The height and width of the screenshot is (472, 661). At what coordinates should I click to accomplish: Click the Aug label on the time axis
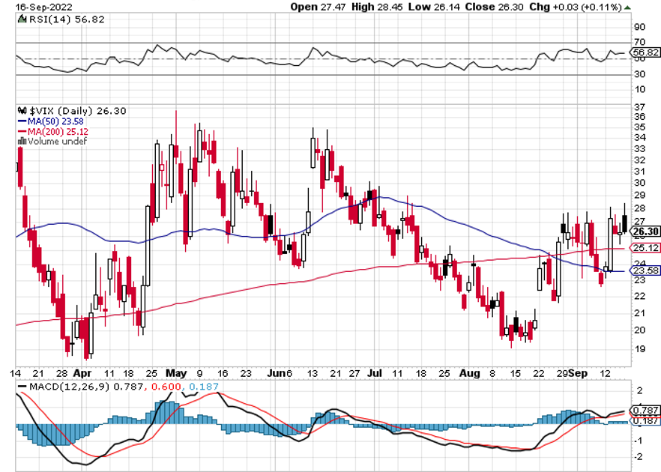point(468,372)
